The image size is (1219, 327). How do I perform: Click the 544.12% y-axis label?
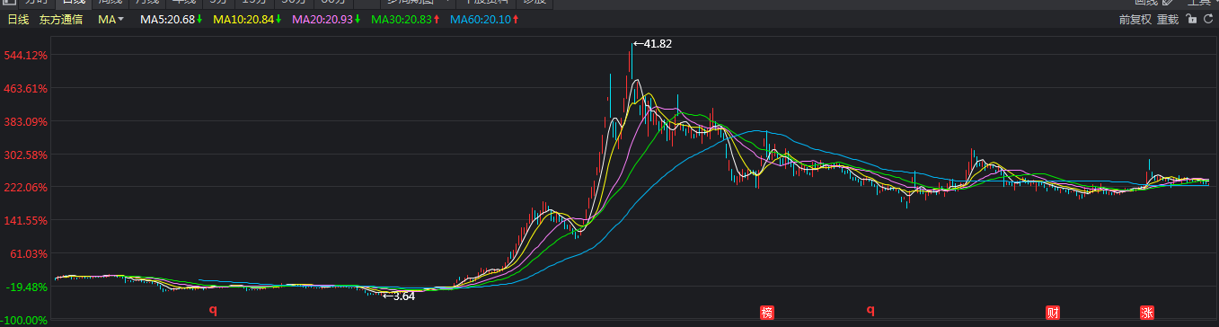[25, 56]
